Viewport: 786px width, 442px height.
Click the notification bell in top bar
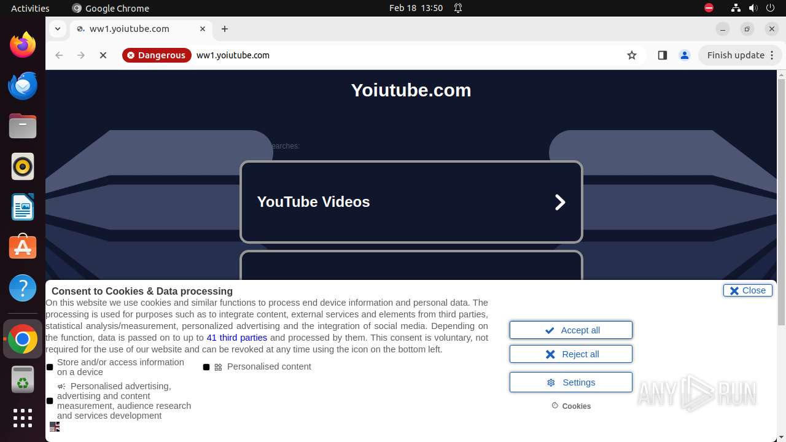(458, 8)
